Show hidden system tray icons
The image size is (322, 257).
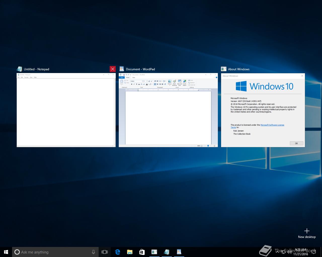[x=277, y=252]
